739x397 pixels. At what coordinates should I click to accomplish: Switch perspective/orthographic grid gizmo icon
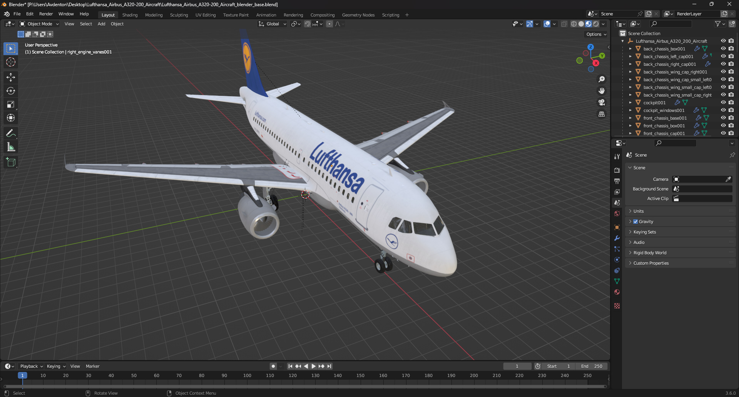click(x=602, y=114)
